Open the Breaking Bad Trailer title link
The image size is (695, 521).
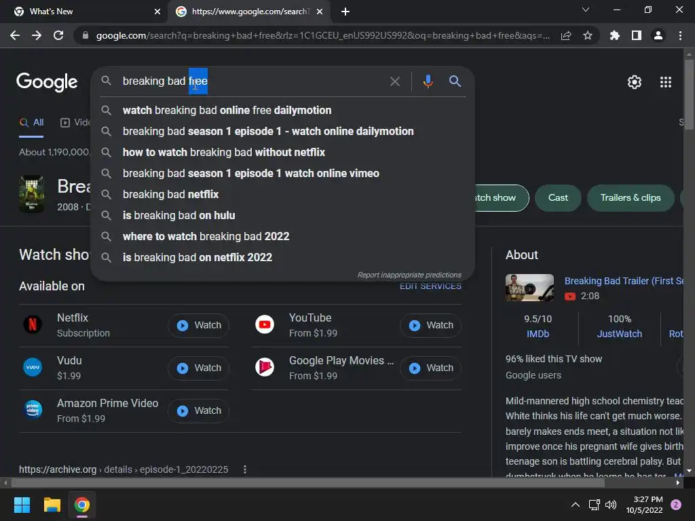click(x=624, y=281)
